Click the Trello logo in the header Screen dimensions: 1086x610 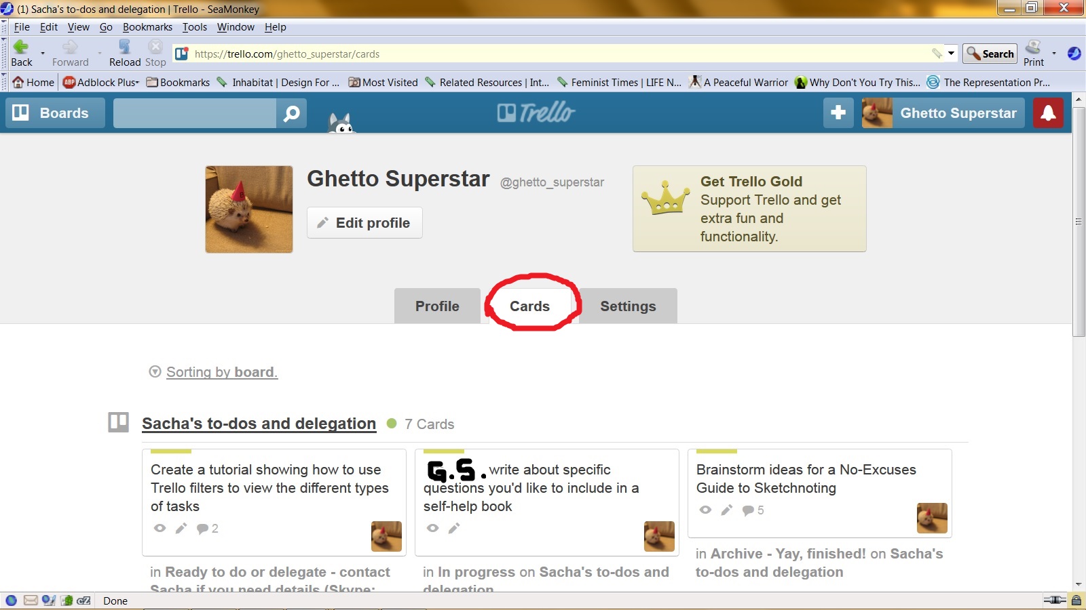pyautogui.click(x=536, y=113)
